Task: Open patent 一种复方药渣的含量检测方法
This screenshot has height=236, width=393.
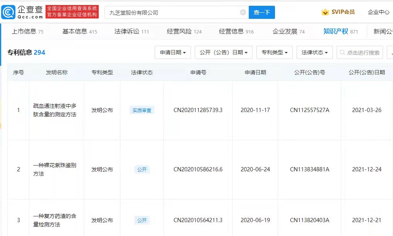Action: click(55, 220)
